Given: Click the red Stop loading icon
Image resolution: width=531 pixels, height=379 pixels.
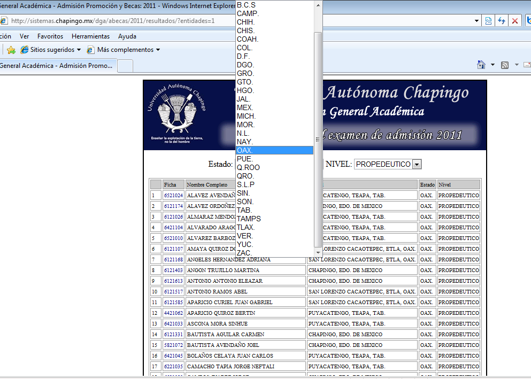Looking at the screenshot, I should click(515, 21).
